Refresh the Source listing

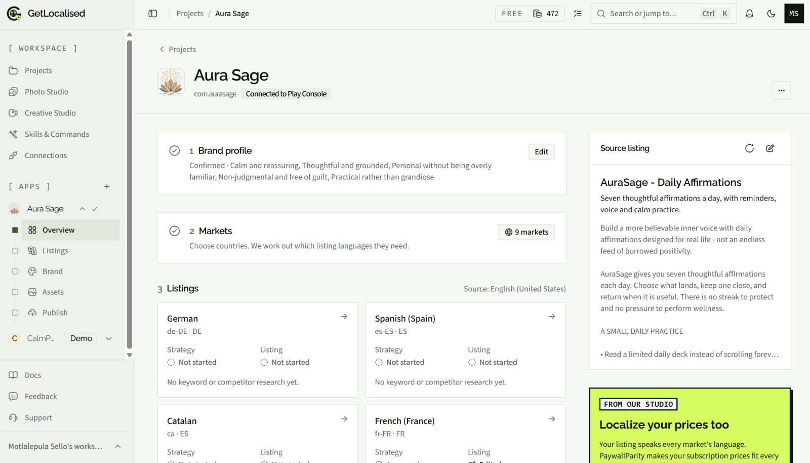coord(749,148)
